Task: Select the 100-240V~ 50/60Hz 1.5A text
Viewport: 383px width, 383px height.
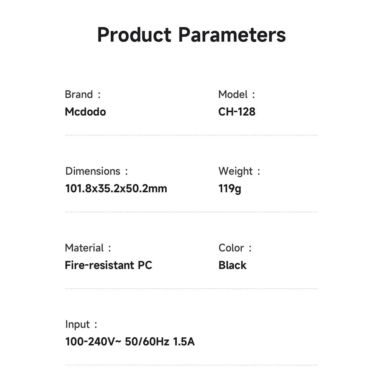Action: [x=130, y=342]
